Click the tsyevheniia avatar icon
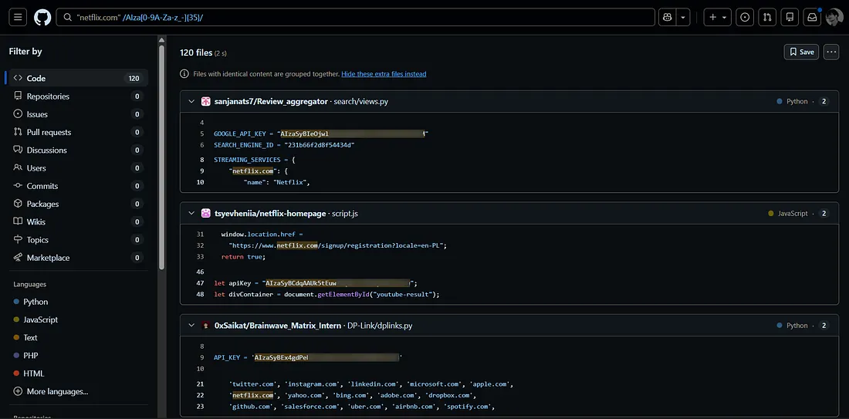Image resolution: width=849 pixels, height=419 pixels. (206, 213)
